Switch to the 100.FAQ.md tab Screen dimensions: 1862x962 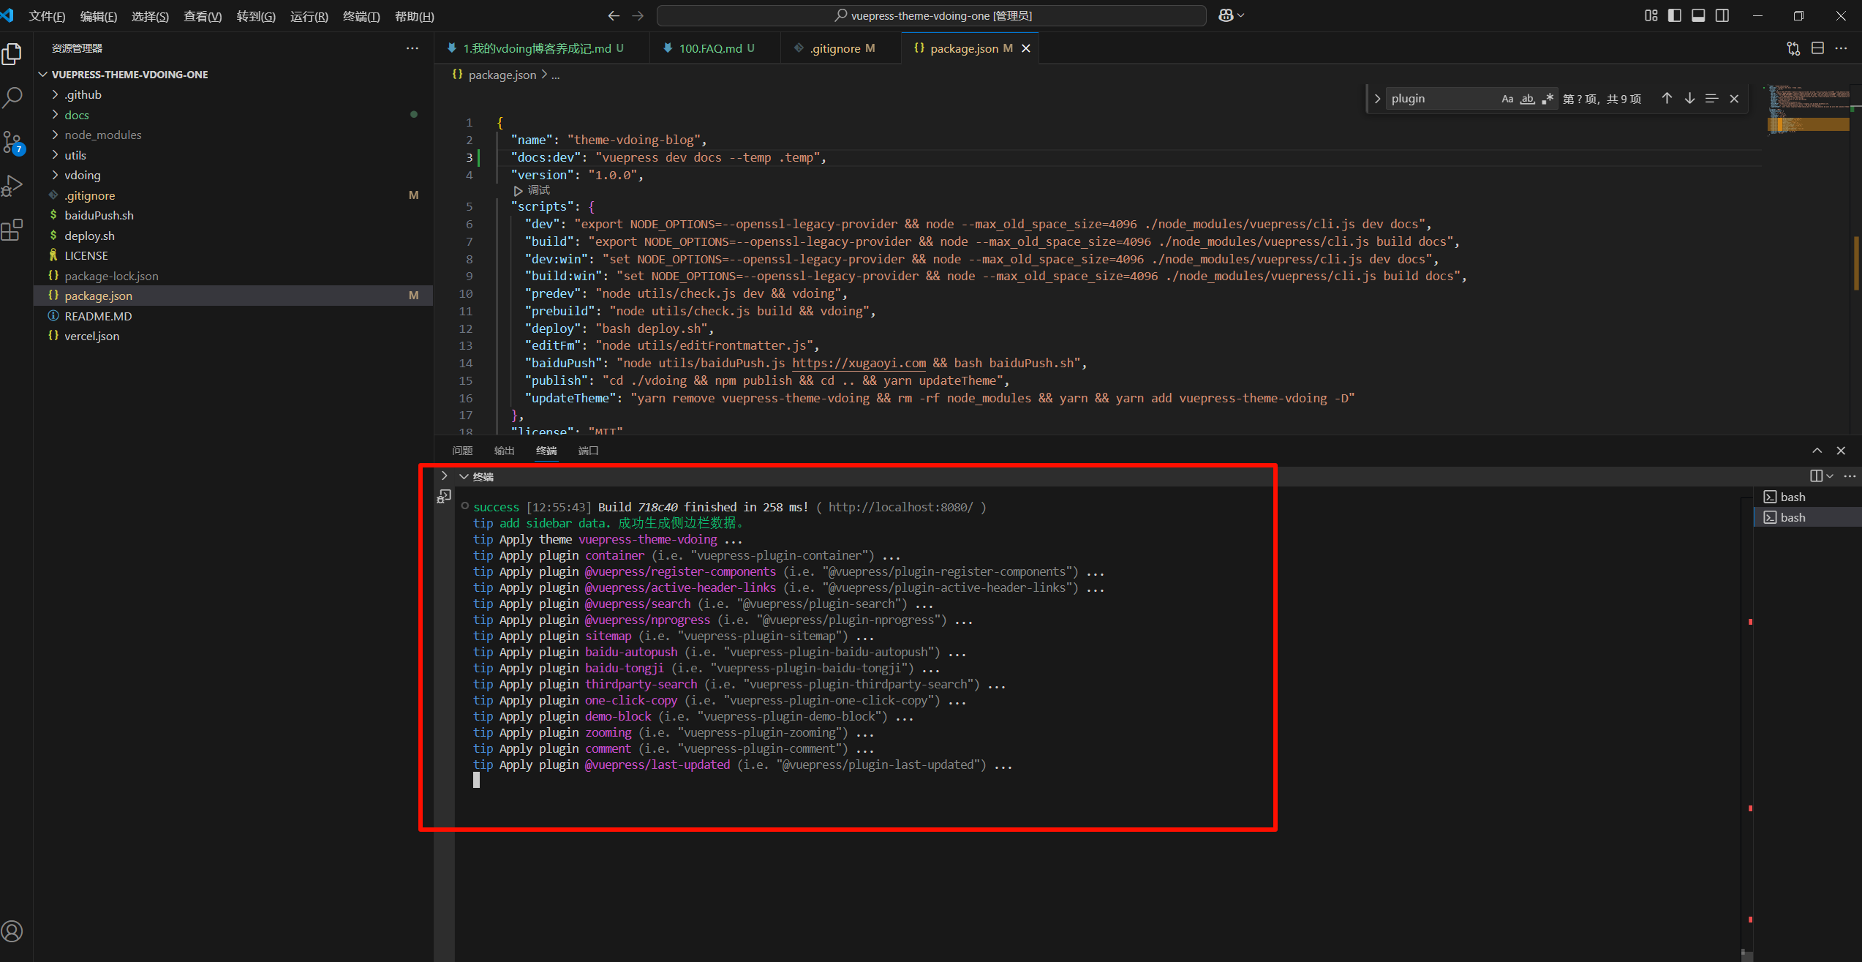(710, 48)
